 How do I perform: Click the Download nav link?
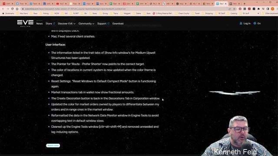[118, 23]
